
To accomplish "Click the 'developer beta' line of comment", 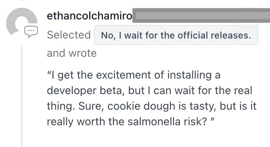I will 149,91.
